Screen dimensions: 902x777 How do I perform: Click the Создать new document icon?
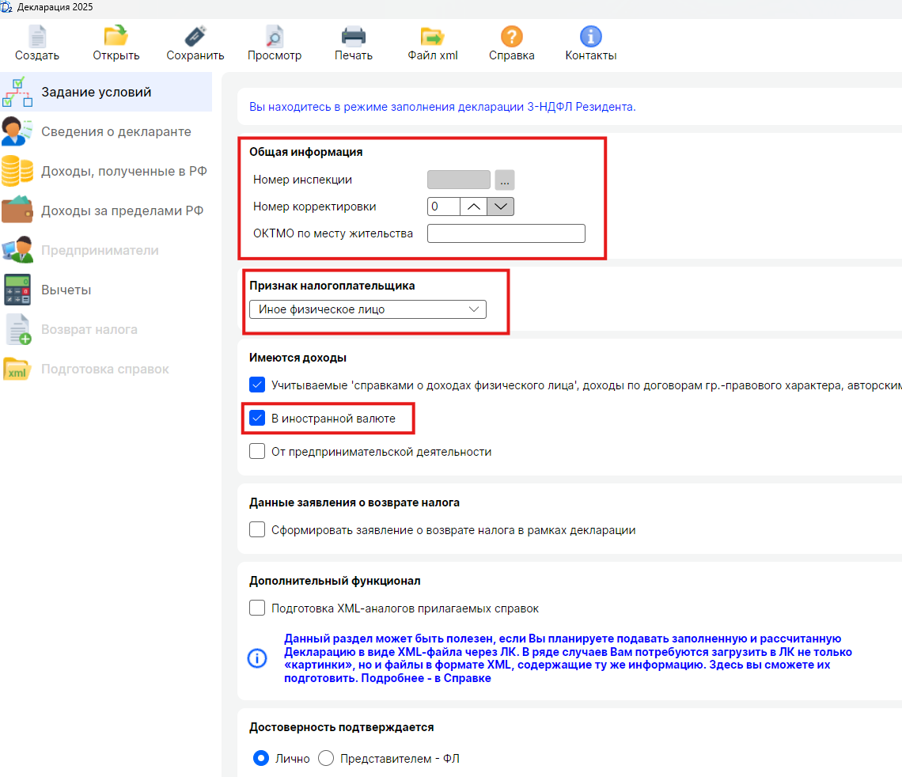tap(37, 37)
